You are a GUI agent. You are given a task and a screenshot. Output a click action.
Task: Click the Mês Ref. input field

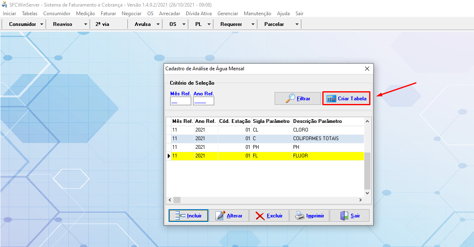[180, 101]
